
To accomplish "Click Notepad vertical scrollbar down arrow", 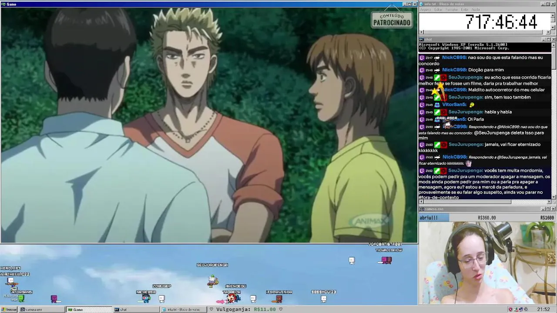I will point(554,27).
